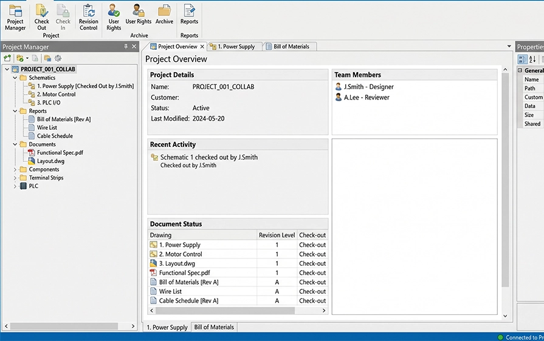
Task: Click the document toolbar icon in Project Manager
Action: tap(35, 58)
